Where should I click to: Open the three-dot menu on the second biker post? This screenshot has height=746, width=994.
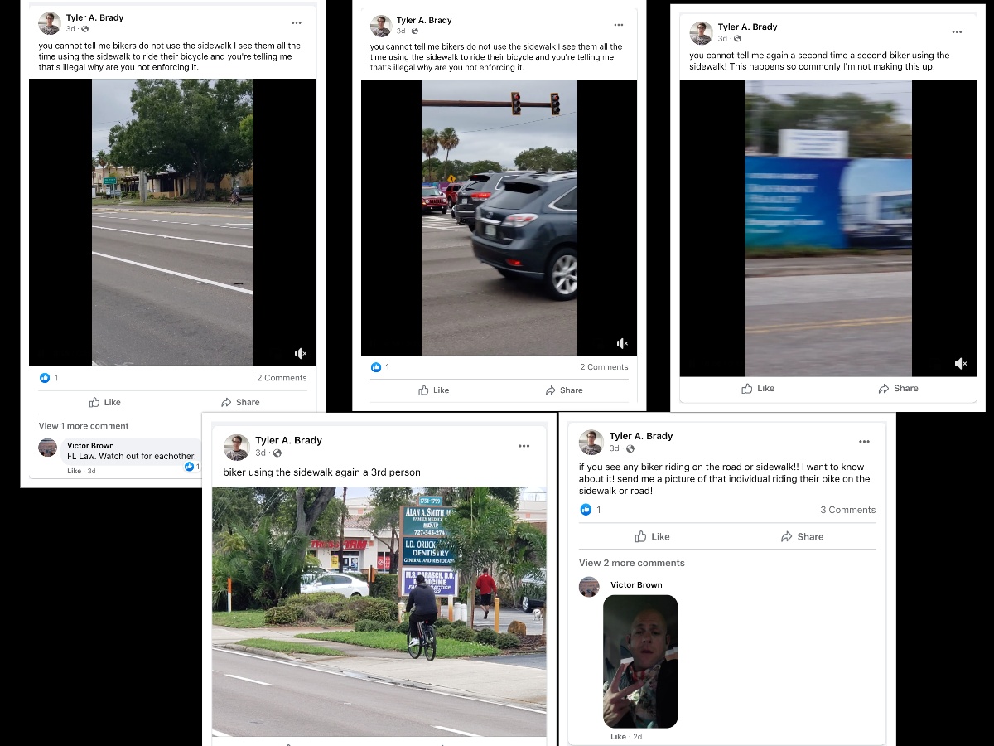[x=957, y=31]
